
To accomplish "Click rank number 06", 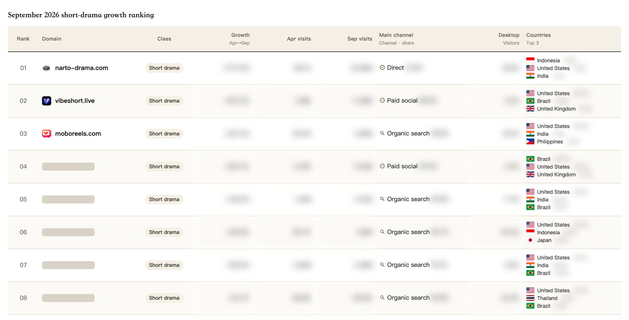I will [23, 232].
